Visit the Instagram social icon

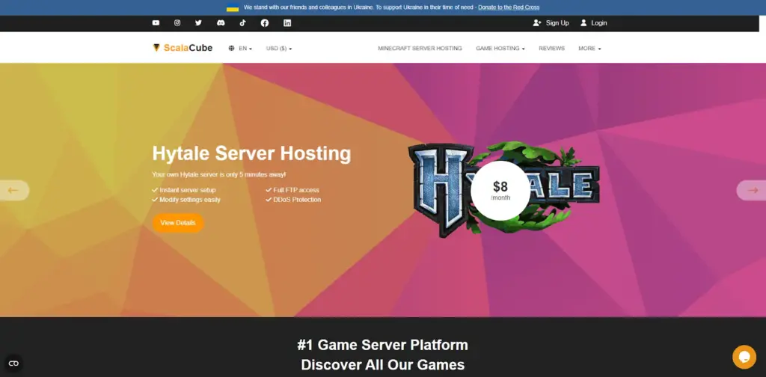[177, 23]
